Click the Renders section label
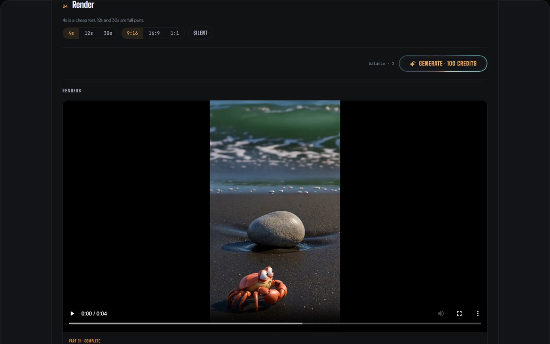This screenshot has width=550, height=344. point(72,91)
